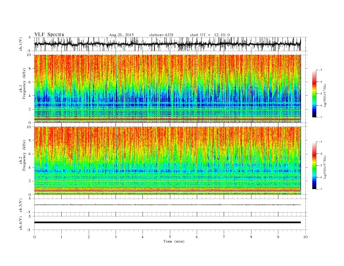Image resolution: width=344 pixels, height=266 pixels.
Task: Click the "Time (min)" x-axis label
Action: (x=174, y=241)
